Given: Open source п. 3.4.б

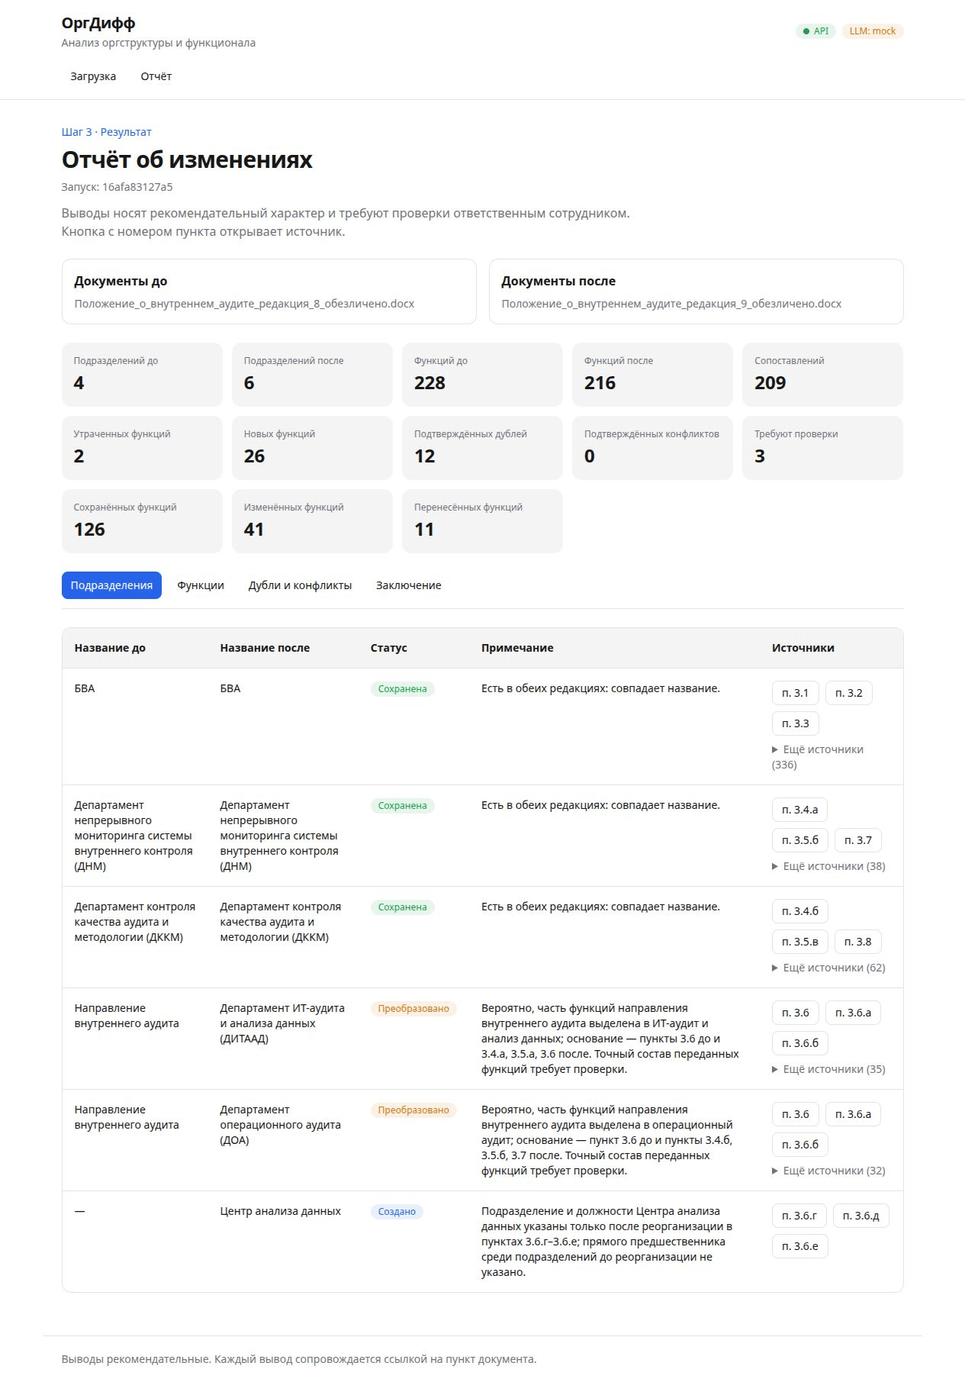Looking at the screenshot, I should (800, 911).
